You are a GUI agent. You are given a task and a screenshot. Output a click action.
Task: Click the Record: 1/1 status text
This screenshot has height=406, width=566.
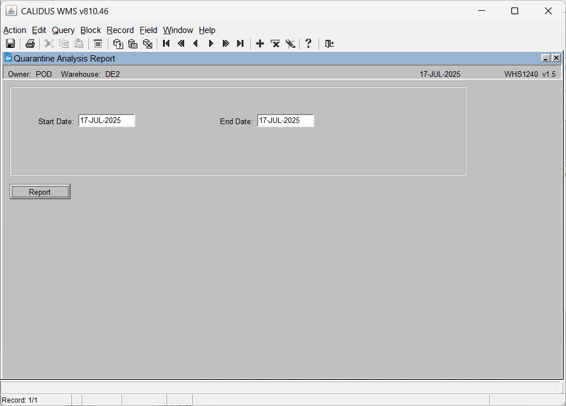coord(19,400)
